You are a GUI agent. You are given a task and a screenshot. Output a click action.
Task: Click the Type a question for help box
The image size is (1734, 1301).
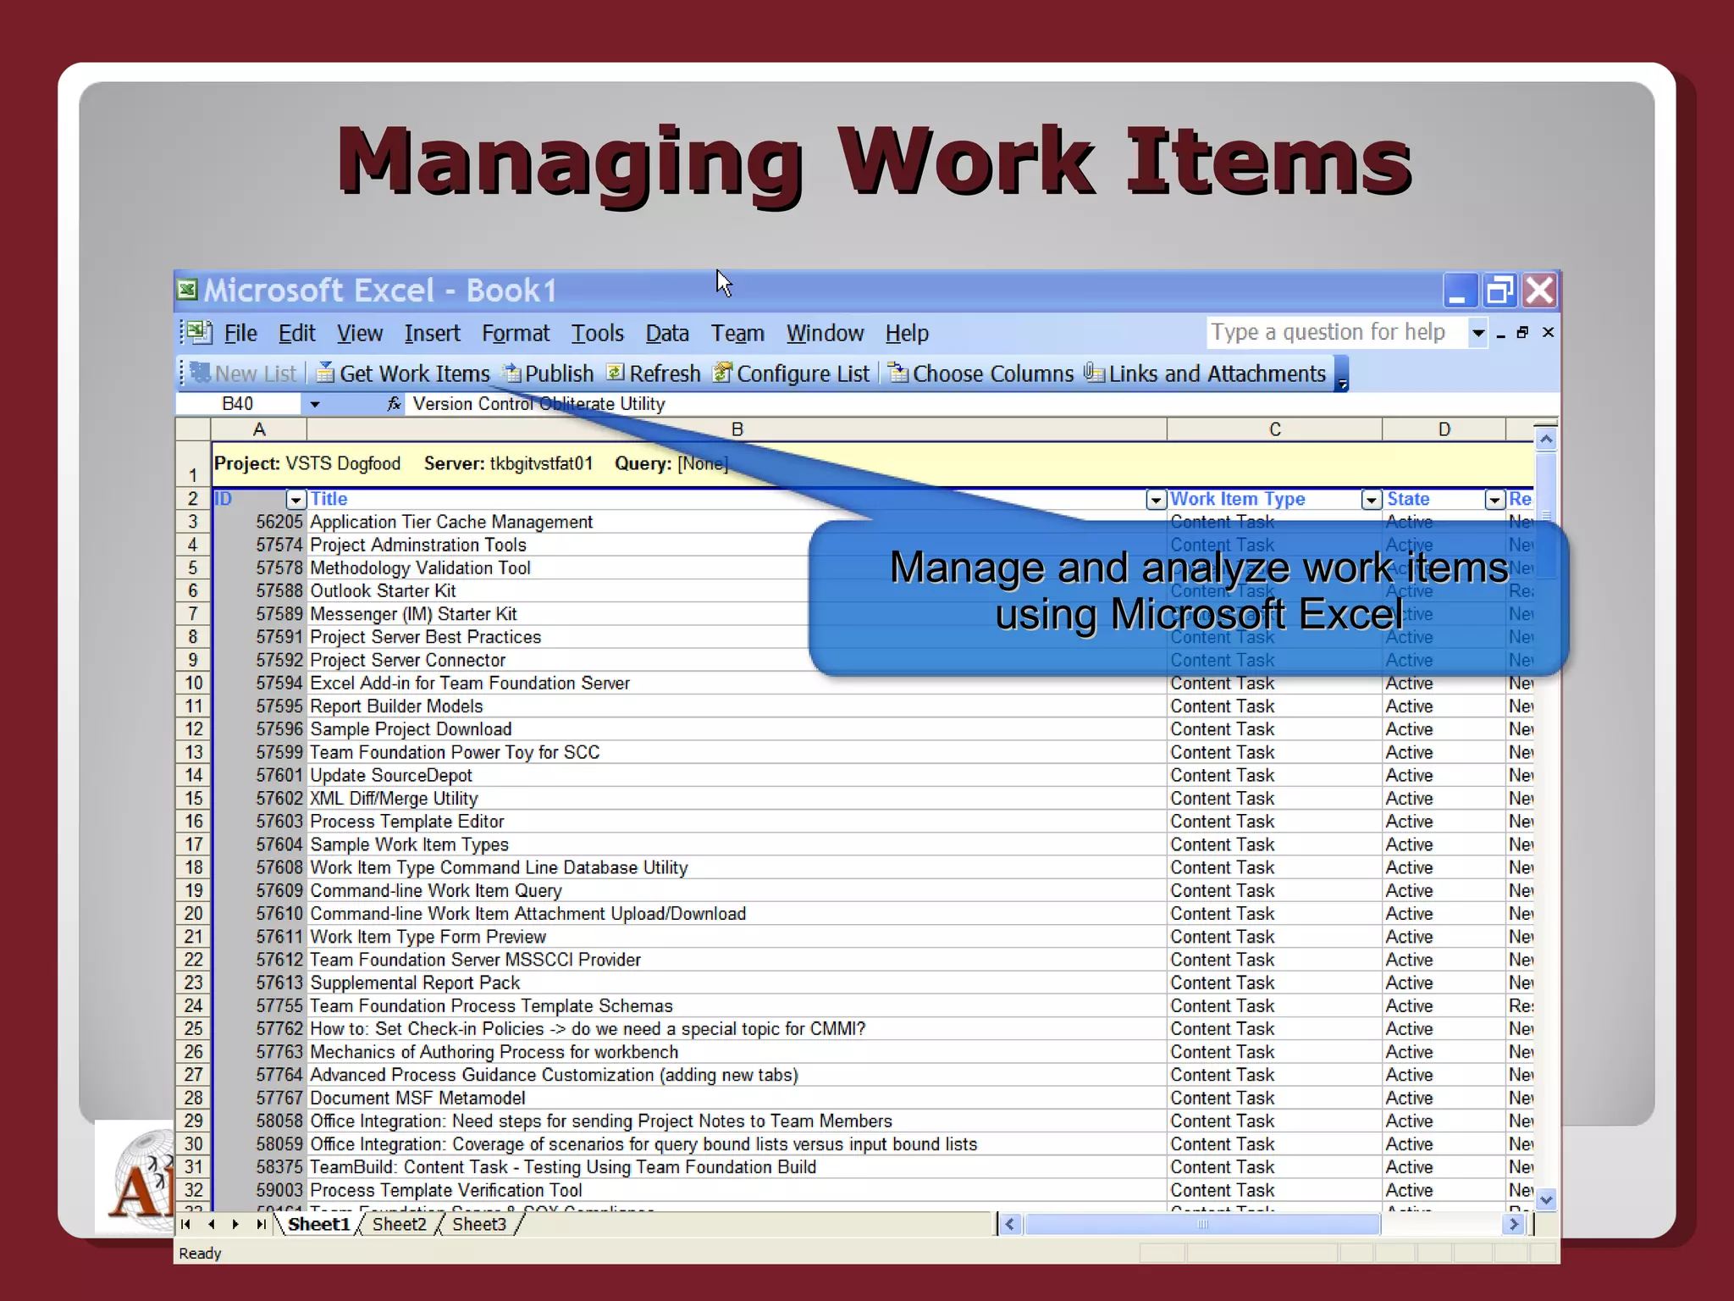point(1337,332)
